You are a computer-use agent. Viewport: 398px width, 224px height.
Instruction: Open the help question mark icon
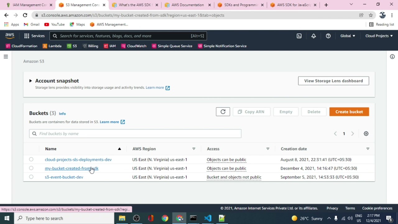(328, 36)
